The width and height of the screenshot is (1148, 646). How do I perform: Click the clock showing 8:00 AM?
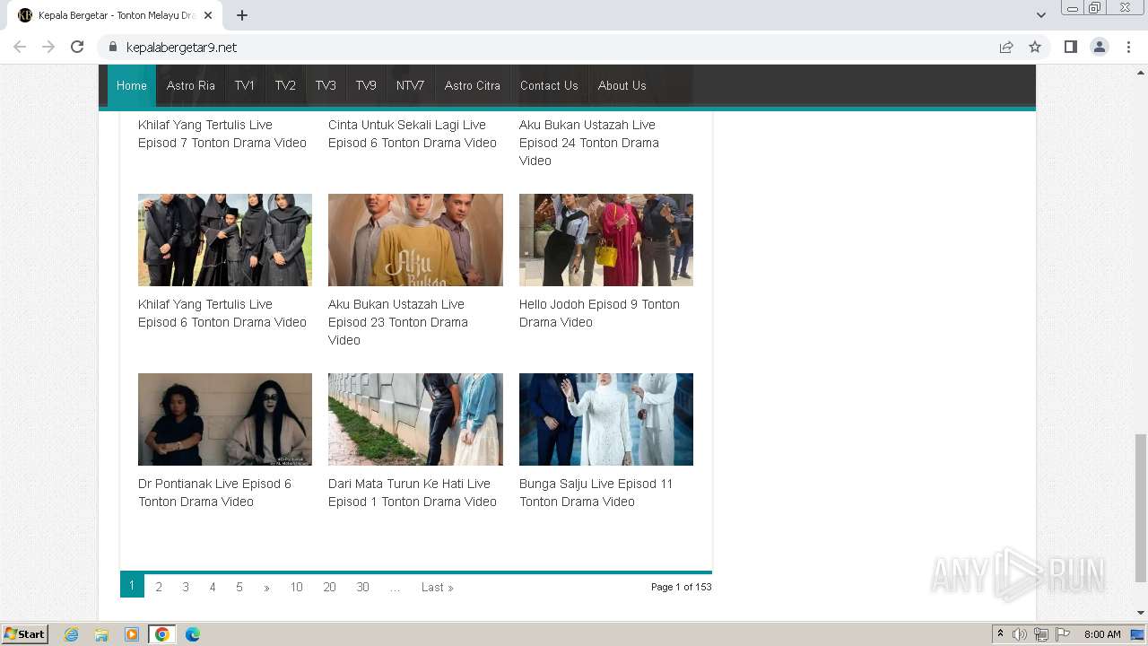click(1102, 634)
